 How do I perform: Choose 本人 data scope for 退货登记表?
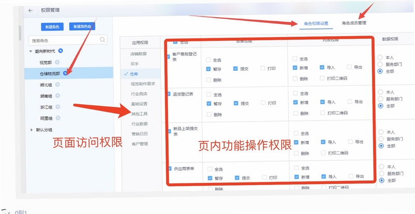pyautogui.click(x=380, y=92)
